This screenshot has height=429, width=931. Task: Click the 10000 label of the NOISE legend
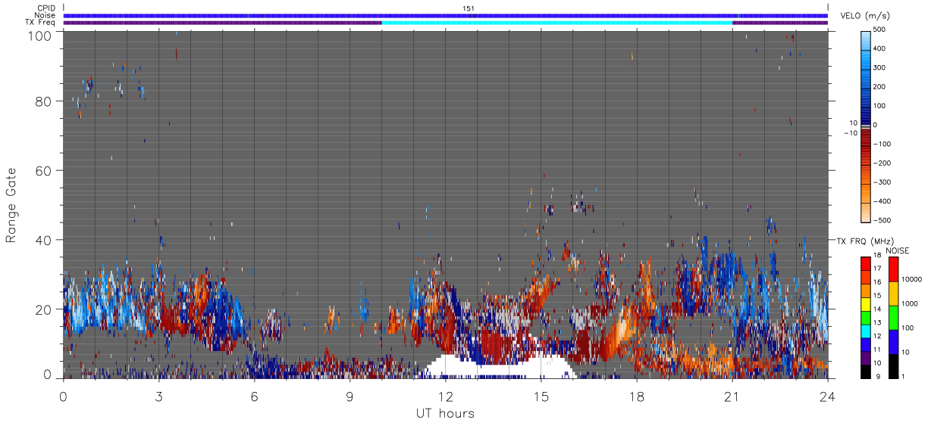pos(913,279)
